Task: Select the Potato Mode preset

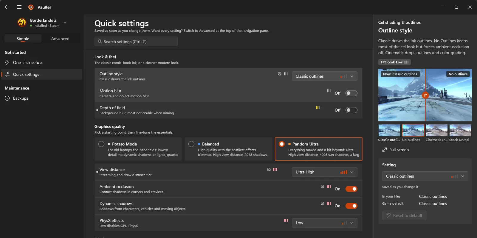Action: (x=138, y=149)
